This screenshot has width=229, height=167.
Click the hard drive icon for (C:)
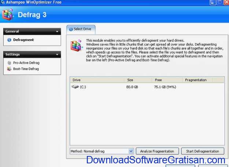(75, 87)
